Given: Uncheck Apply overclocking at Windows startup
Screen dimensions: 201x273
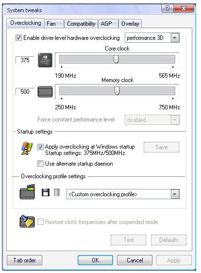Looking at the screenshot, I should (x=40, y=147).
